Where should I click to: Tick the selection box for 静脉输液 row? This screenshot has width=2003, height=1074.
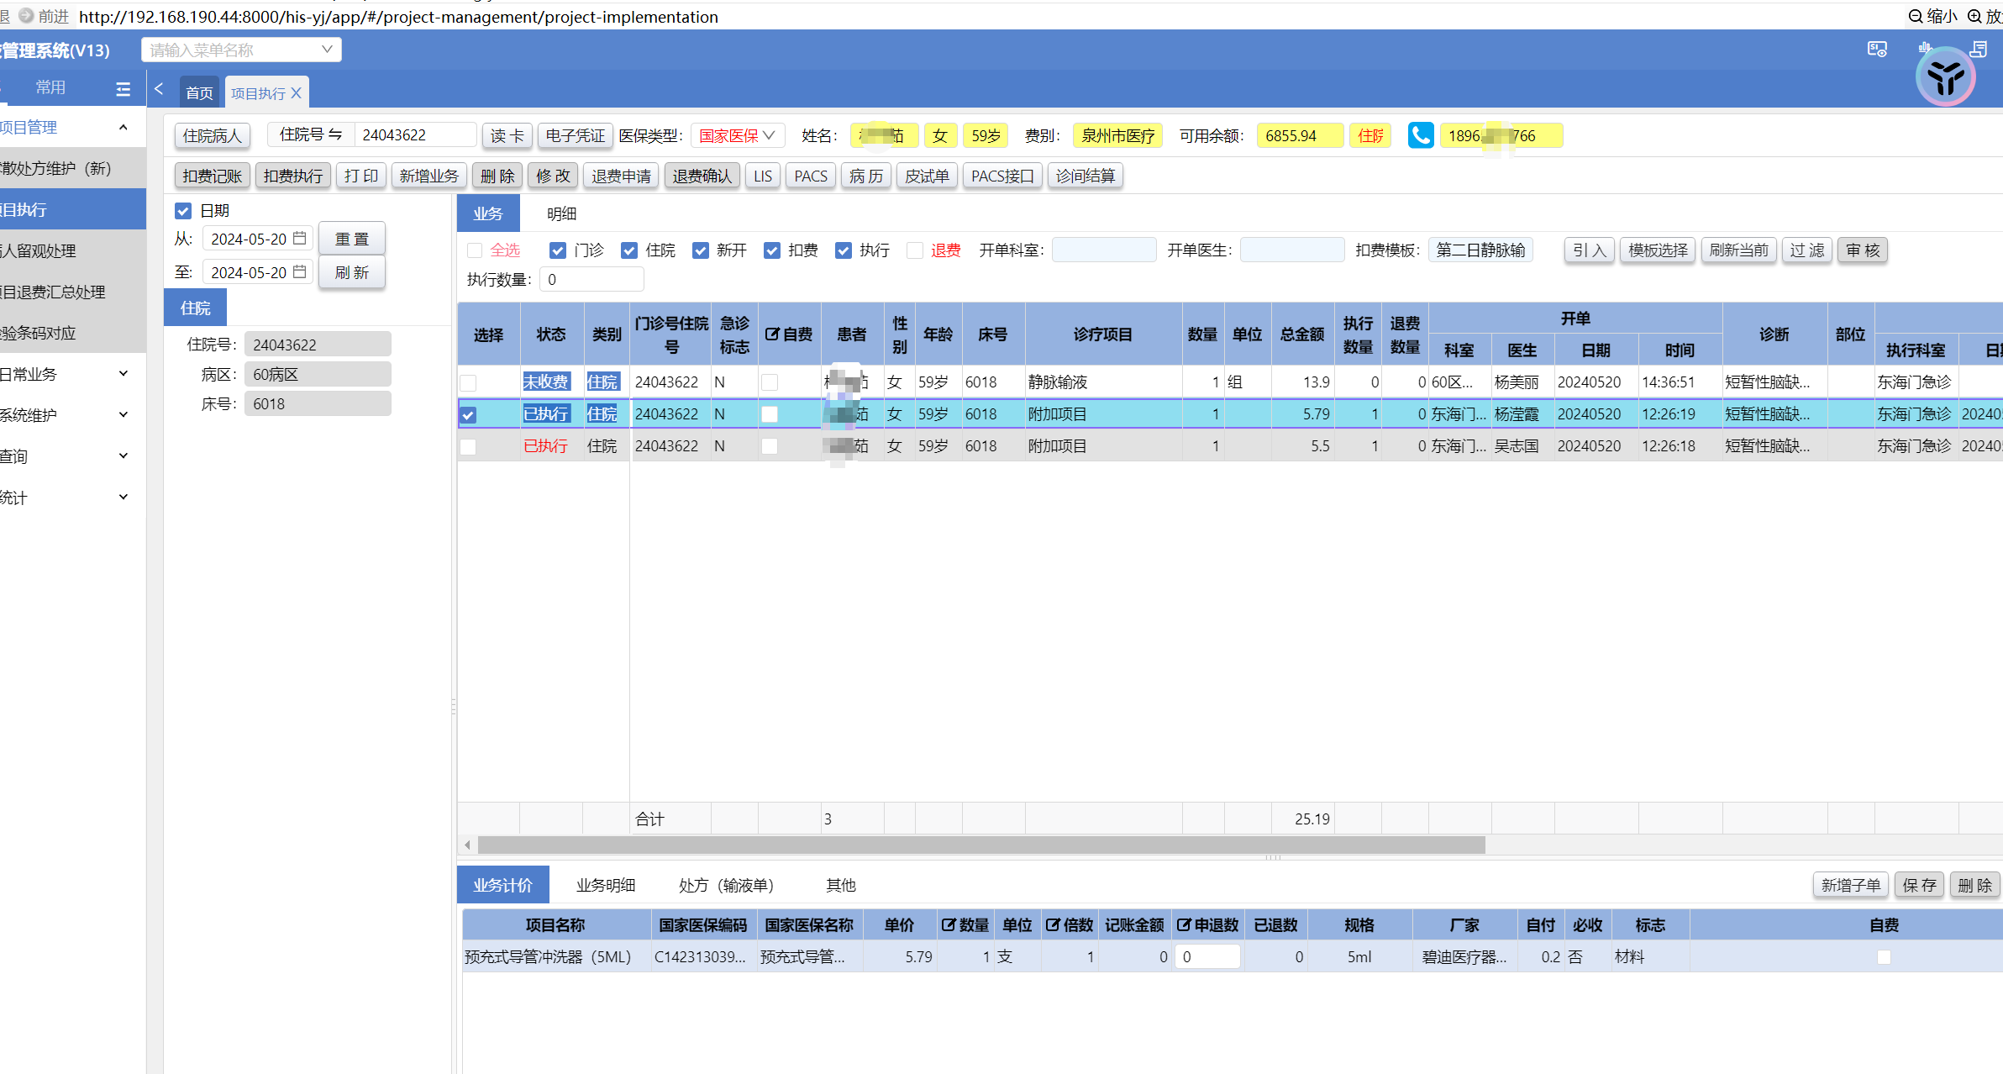pyautogui.click(x=469, y=382)
